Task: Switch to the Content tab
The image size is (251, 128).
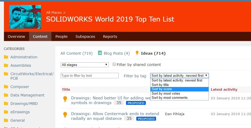Action: [x=40, y=36]
